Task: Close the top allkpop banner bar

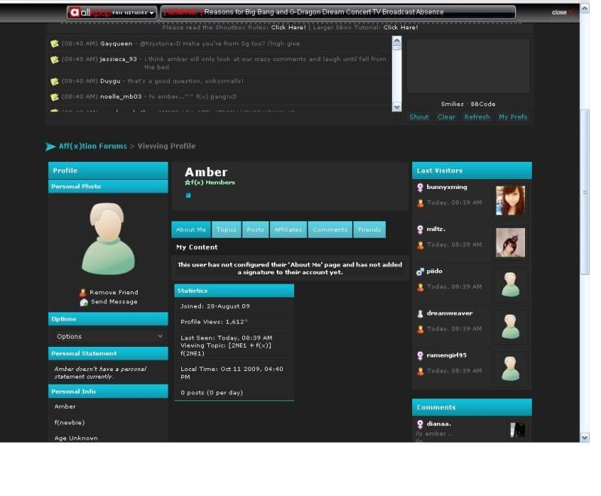Action: 560,13
